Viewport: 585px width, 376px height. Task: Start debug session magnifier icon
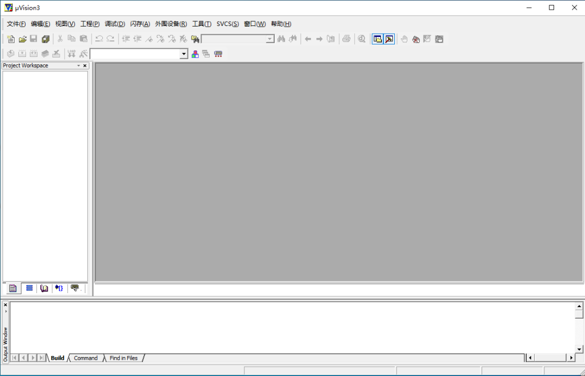click(361, 39)
